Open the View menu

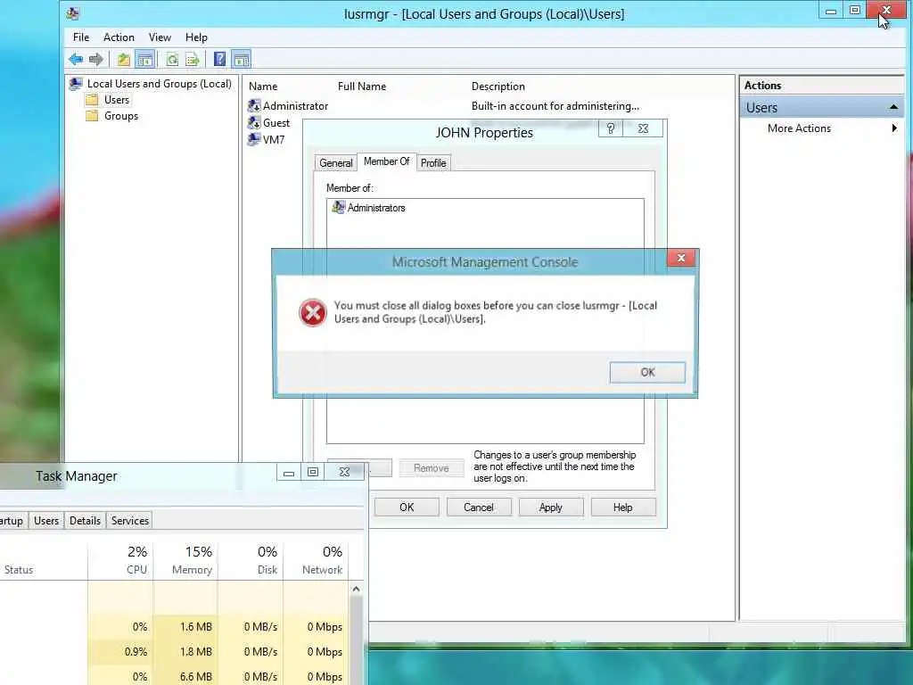coord(160,37)
